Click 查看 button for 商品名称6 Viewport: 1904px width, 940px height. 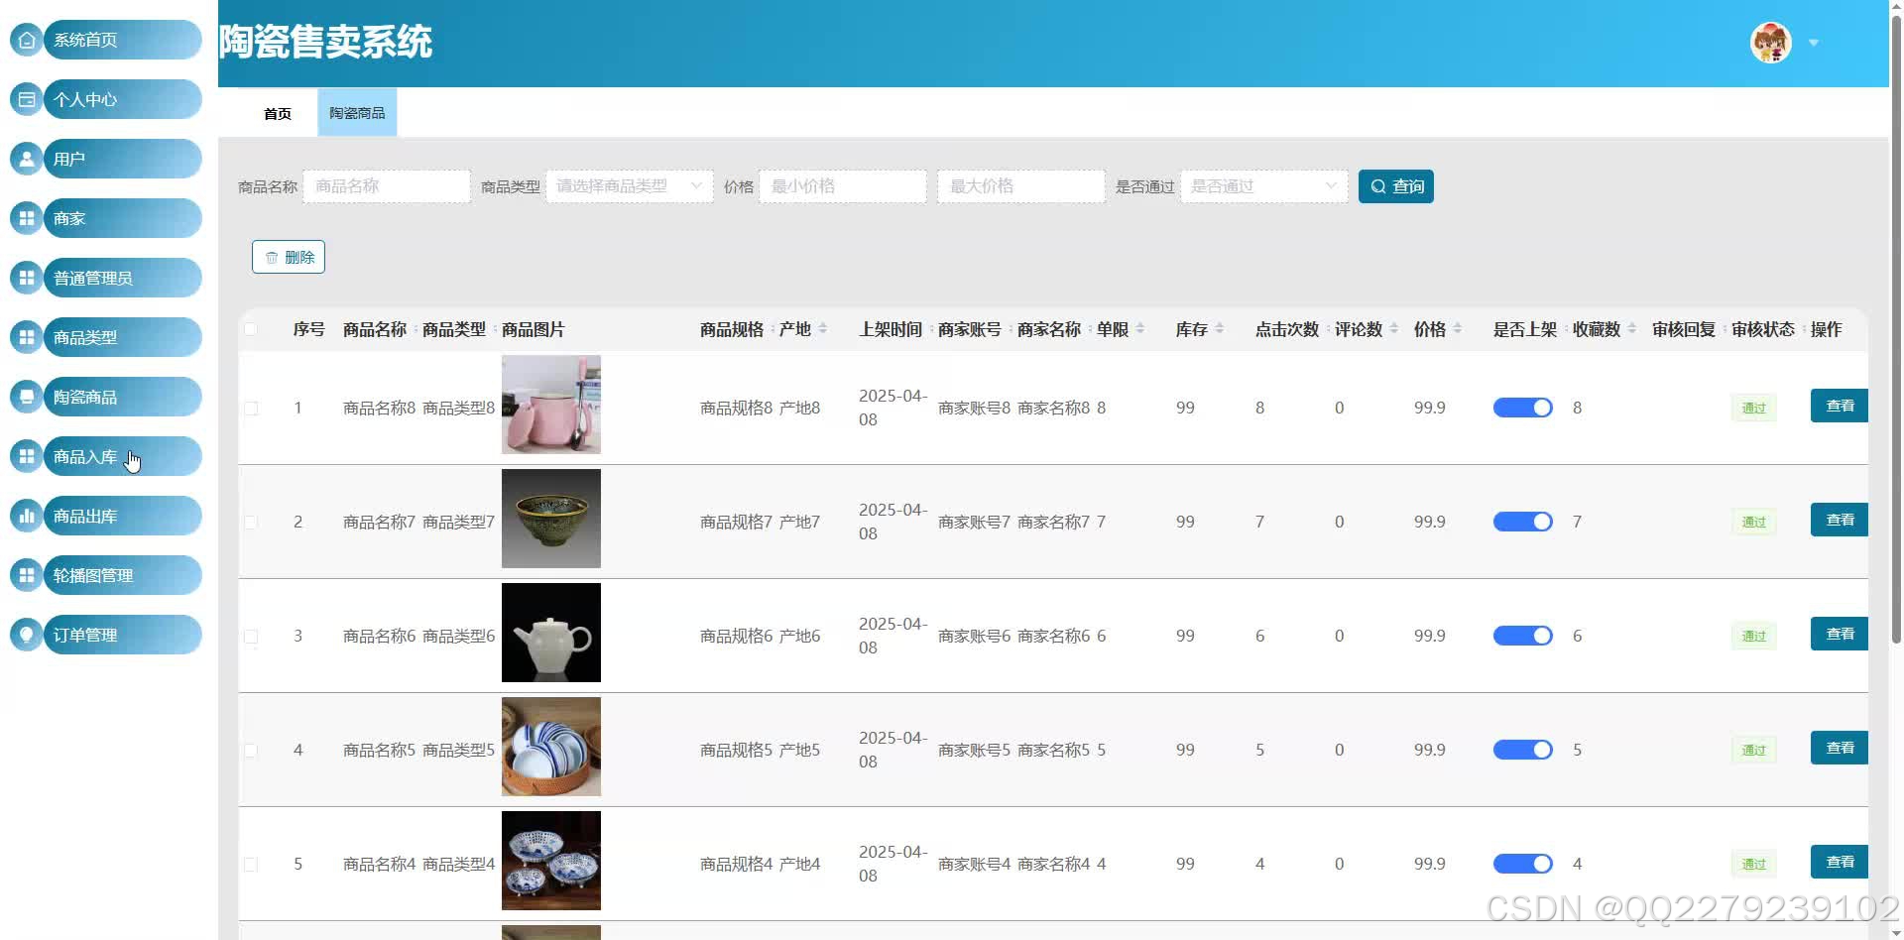point(1840,634)
